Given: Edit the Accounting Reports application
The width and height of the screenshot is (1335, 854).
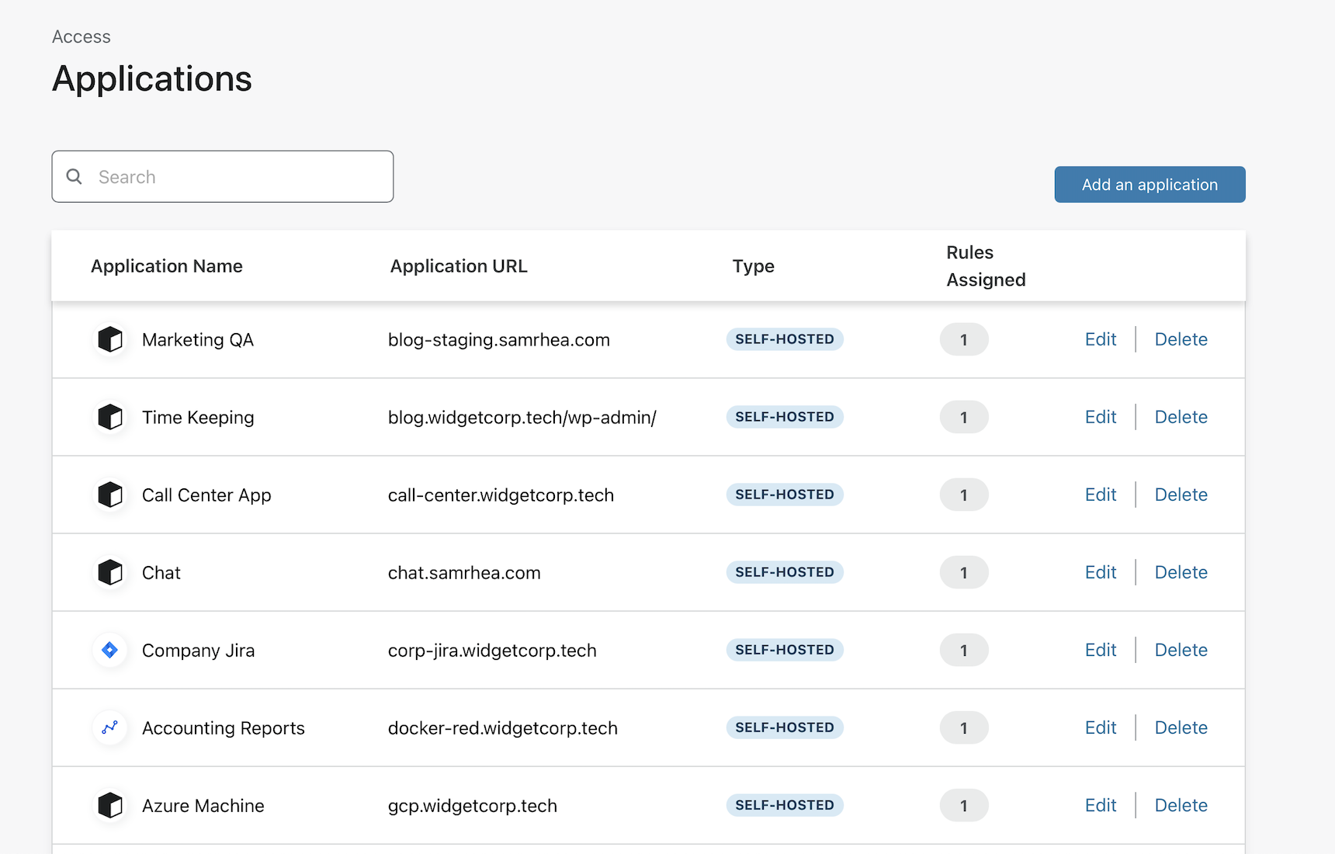Looking at the screenshot, I should [1101, 727].
